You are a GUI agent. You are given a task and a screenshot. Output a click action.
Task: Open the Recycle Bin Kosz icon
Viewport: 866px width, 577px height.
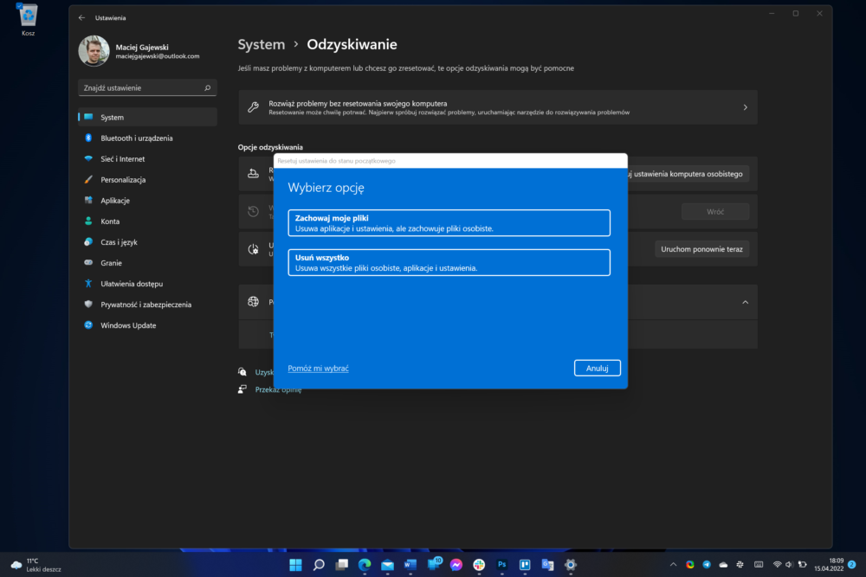click(28, 20)
